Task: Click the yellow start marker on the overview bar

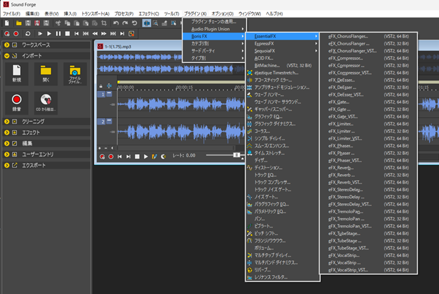Action: pos(119,81)
